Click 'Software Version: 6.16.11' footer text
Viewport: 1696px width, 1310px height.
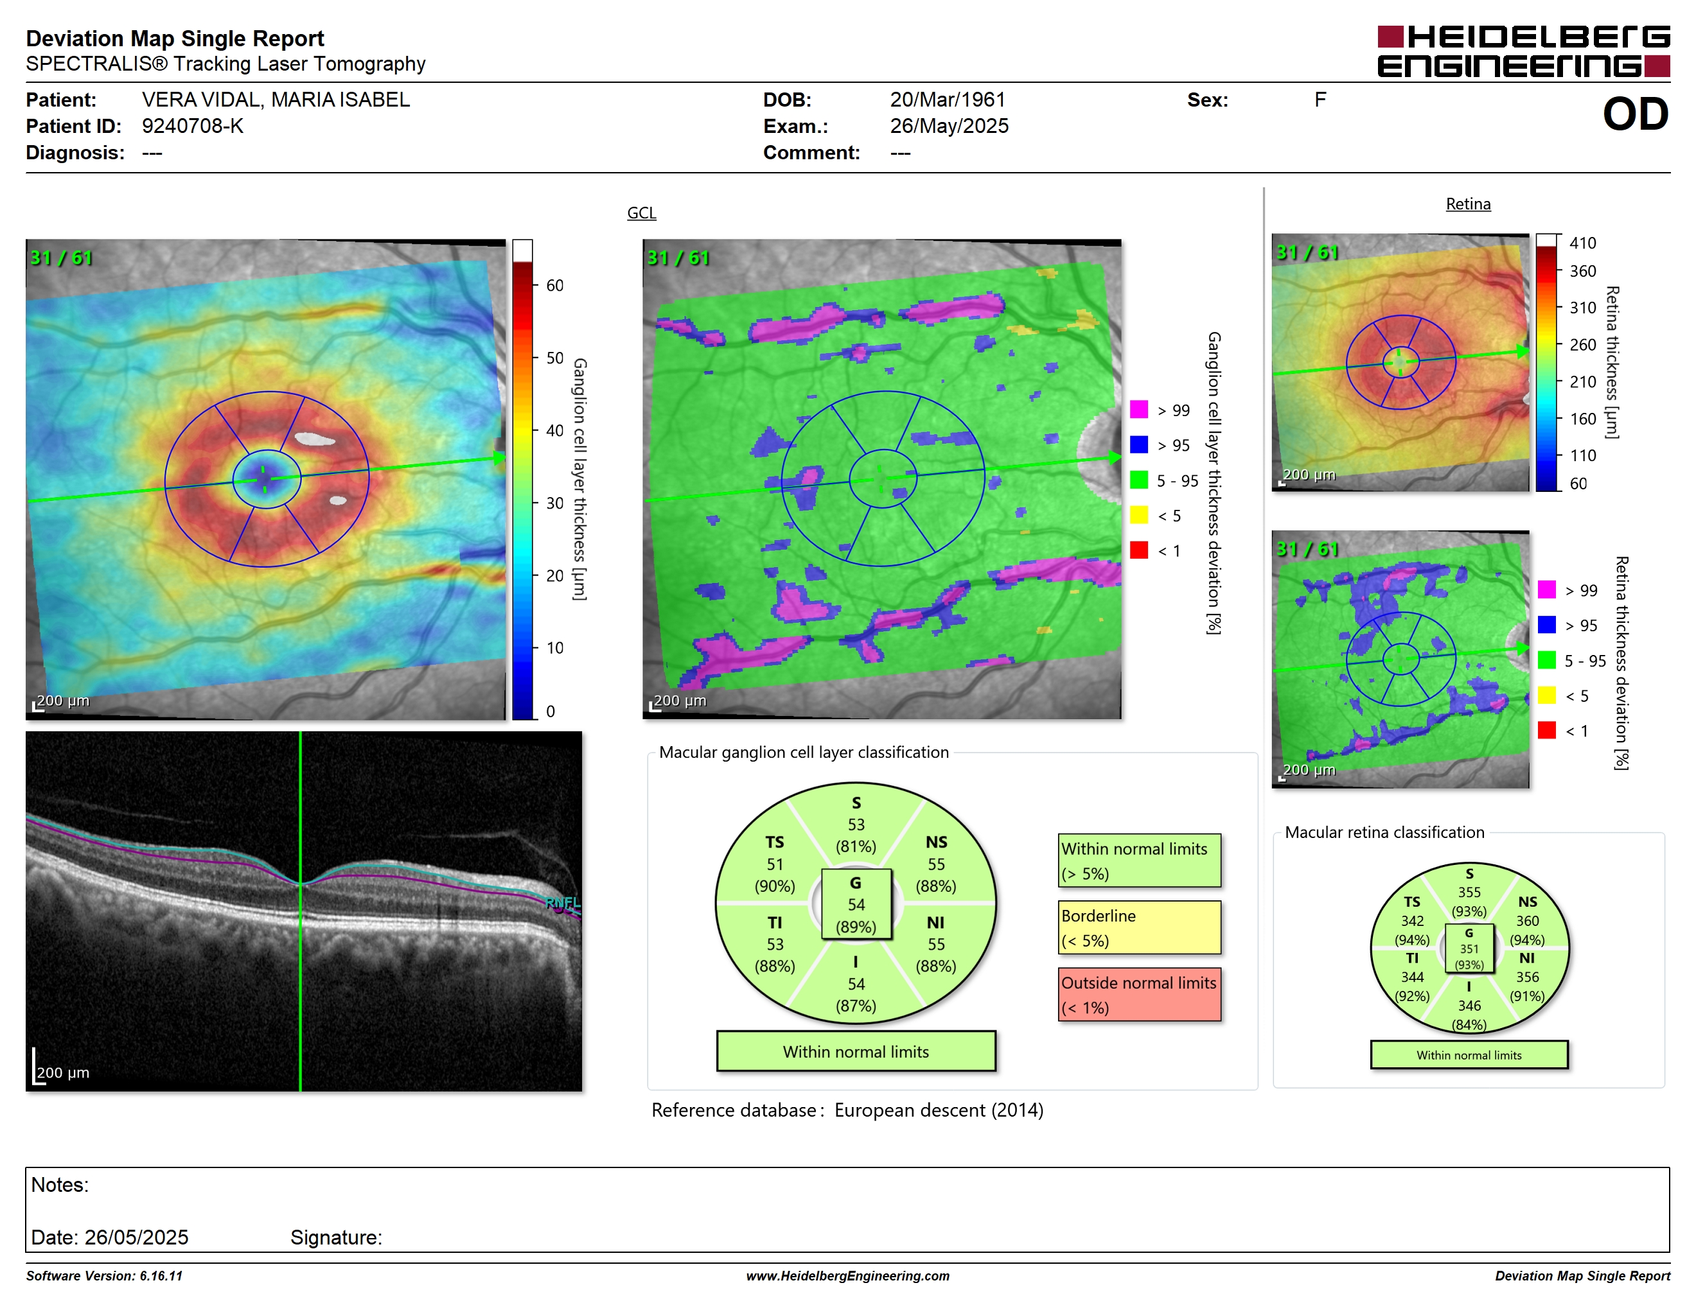(104, 1276)
